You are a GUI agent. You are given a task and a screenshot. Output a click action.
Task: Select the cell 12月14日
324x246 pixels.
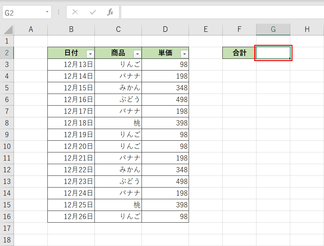point(71,76)
